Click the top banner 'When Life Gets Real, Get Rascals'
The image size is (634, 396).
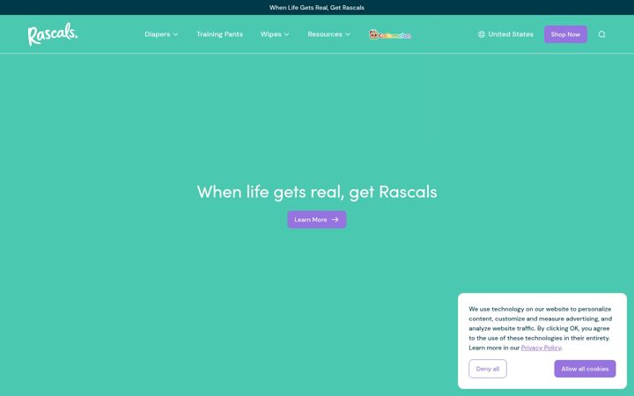tap(317, 8)
